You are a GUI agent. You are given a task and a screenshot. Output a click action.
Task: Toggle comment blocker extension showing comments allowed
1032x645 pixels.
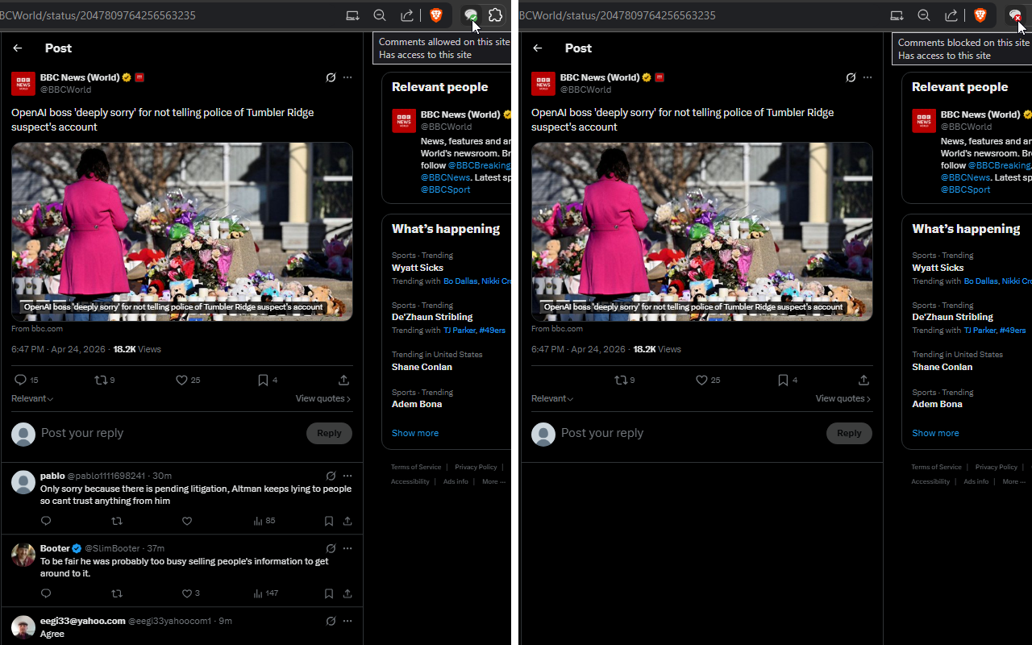pos(471,15)
